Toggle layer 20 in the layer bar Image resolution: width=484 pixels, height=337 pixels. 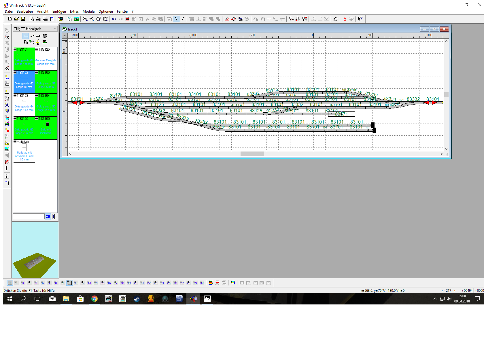(x=135, y=283)
